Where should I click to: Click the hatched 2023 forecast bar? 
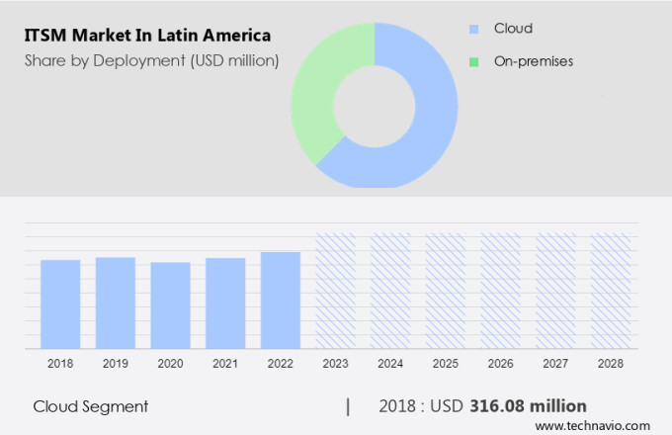pyautogui.click(x=336, y=291)
